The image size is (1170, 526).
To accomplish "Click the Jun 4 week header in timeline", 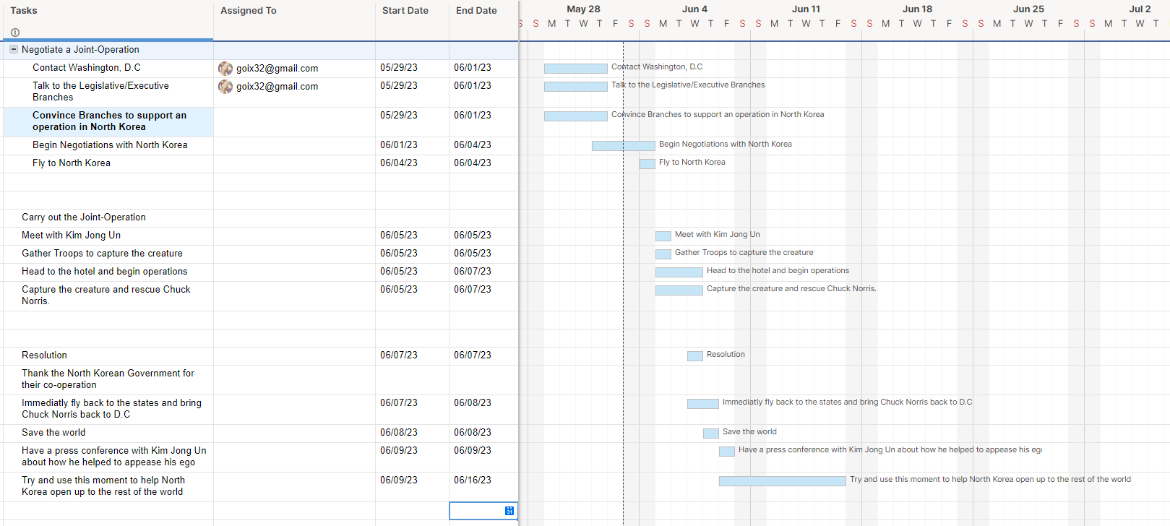I will [694, 9].
